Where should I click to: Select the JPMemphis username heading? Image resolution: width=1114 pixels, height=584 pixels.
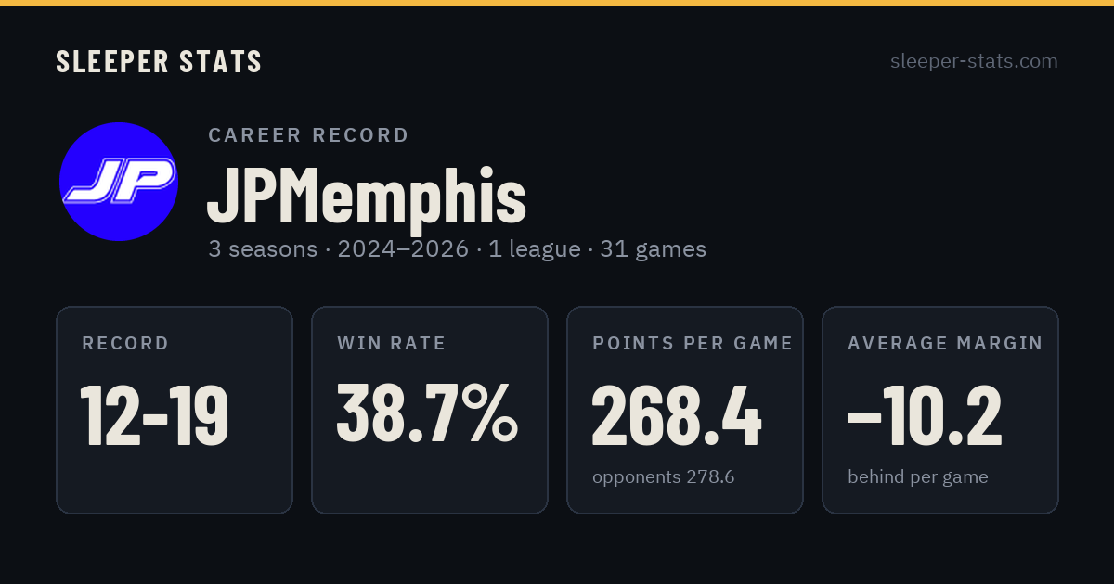coord(366,196)
